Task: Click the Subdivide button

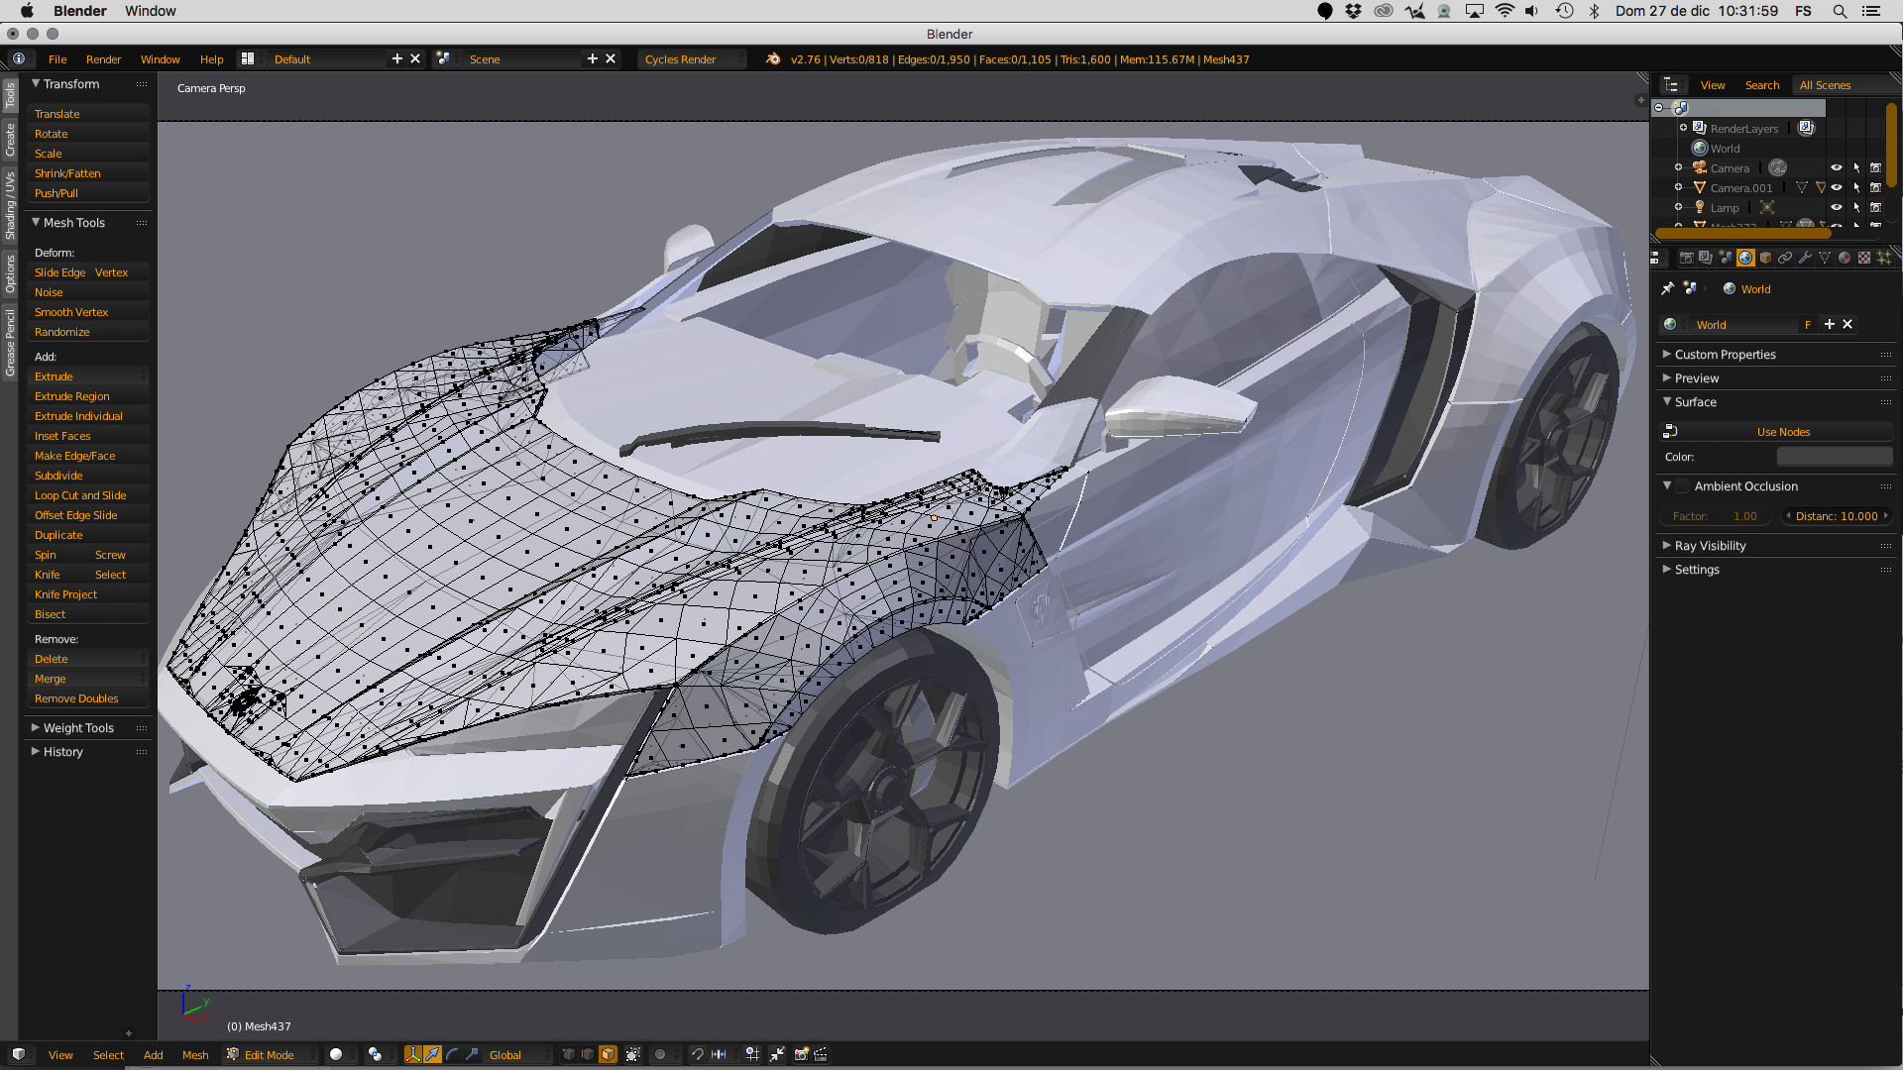Action: pos(59,476)
